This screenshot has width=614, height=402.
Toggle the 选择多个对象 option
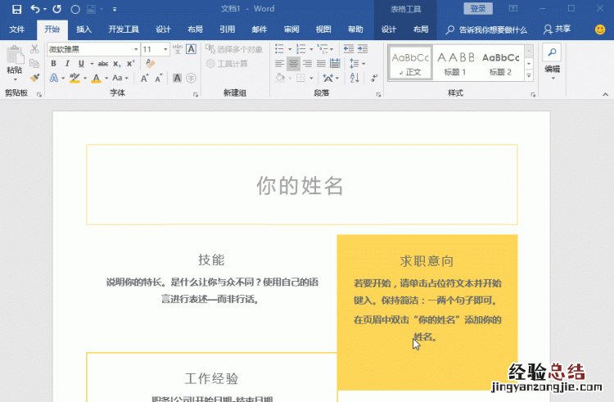[x=234, y=49]
